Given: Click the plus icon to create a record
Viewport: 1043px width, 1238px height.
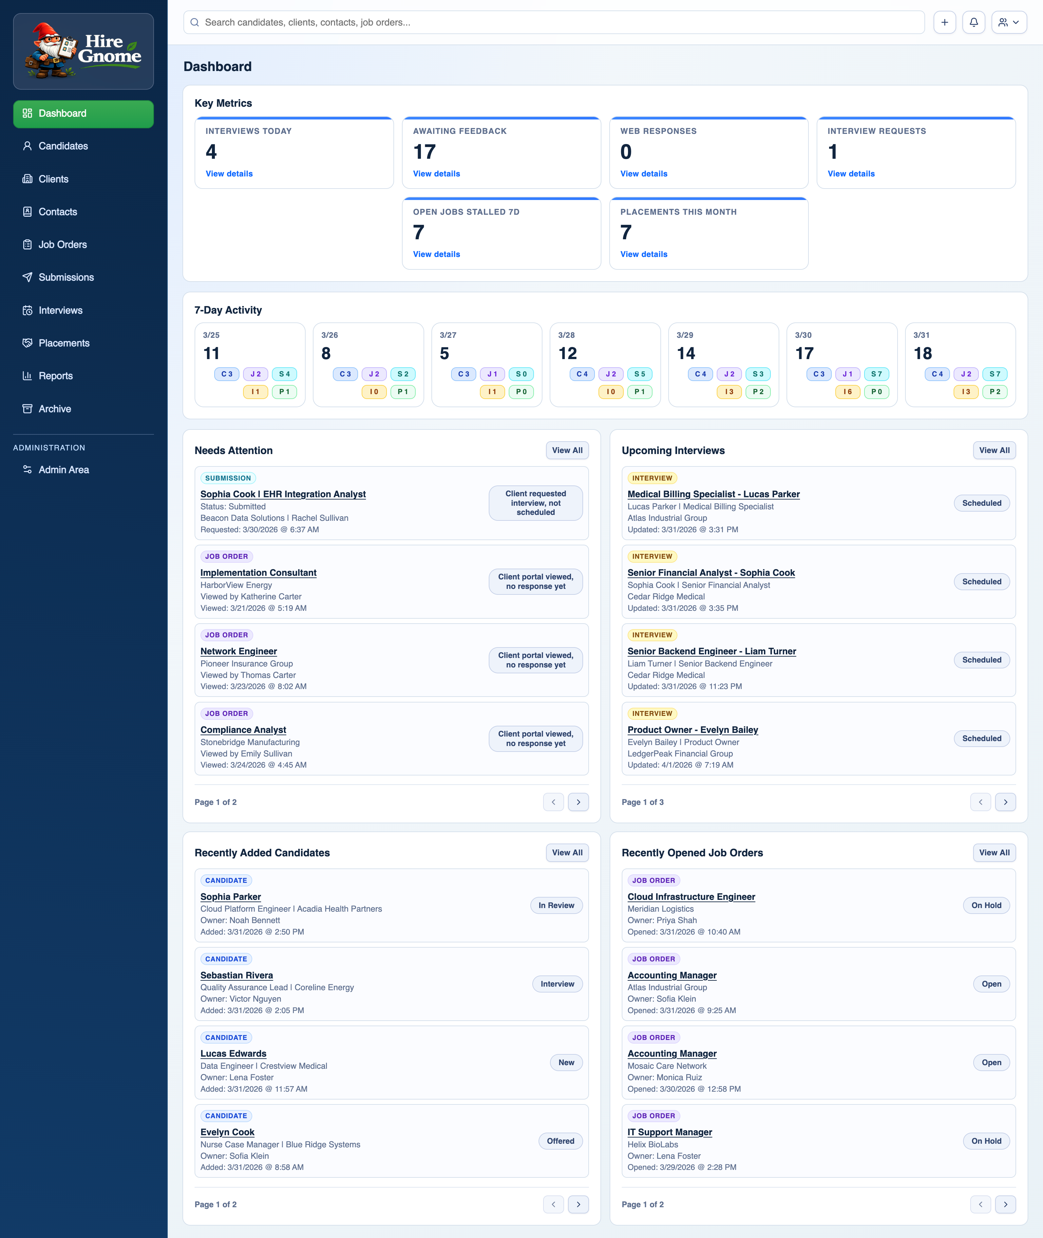Looking at the screenshot, I should [x=945, y=23].
